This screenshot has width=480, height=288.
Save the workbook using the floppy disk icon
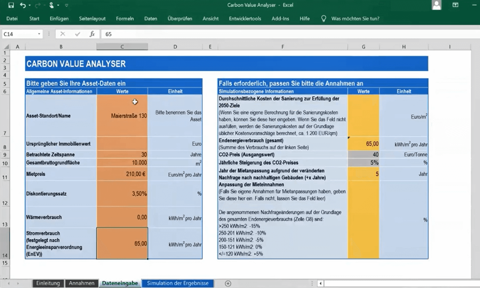[x=11, y=5]
